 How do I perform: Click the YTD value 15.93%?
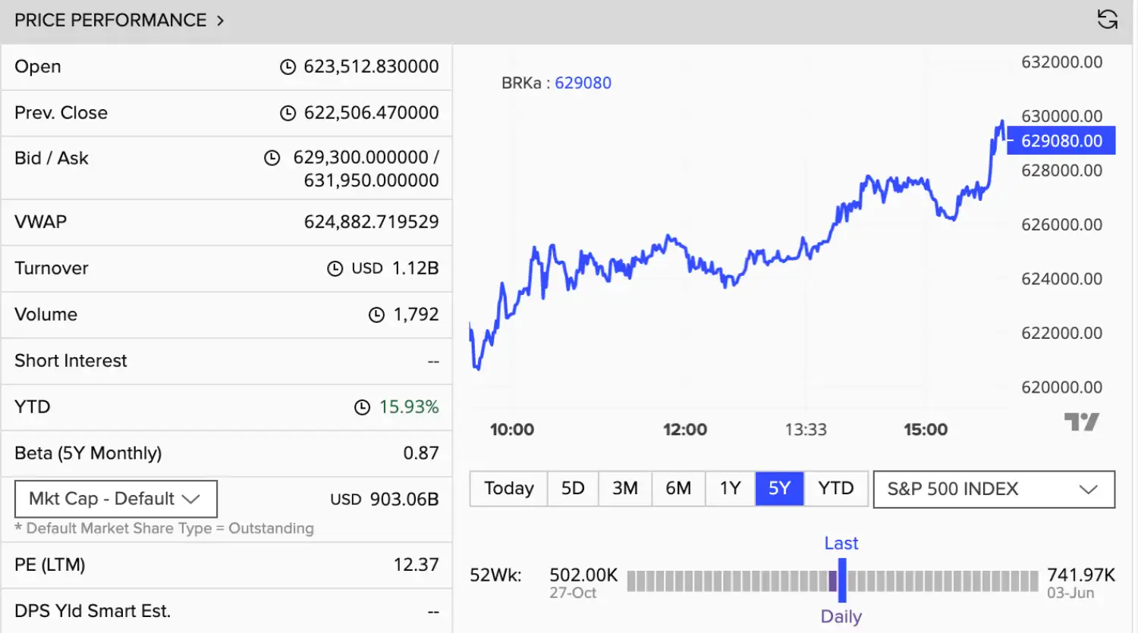pyautogui.click(x=409, y=407)
